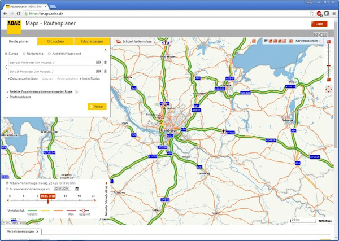
Task: Click third red icon after print icon
Action: pos(280,41)
